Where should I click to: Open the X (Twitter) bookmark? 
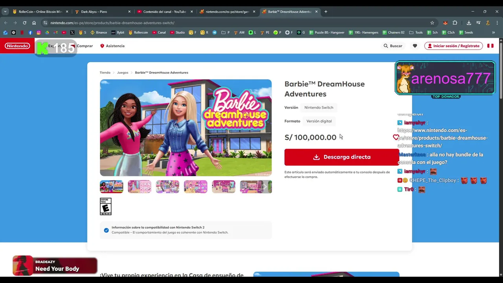pyautogui.click(x=72, y=33)
